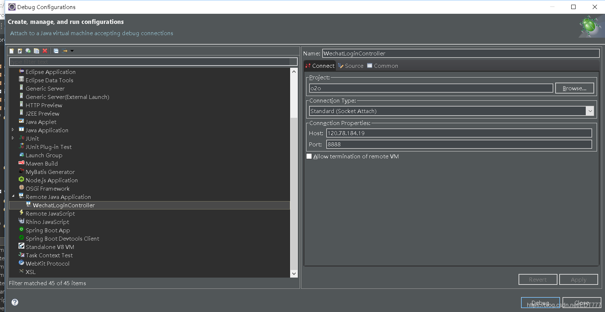Enable Allow termination of remote VM
Viewport: 605px width, 312px height.
(309, 156)
